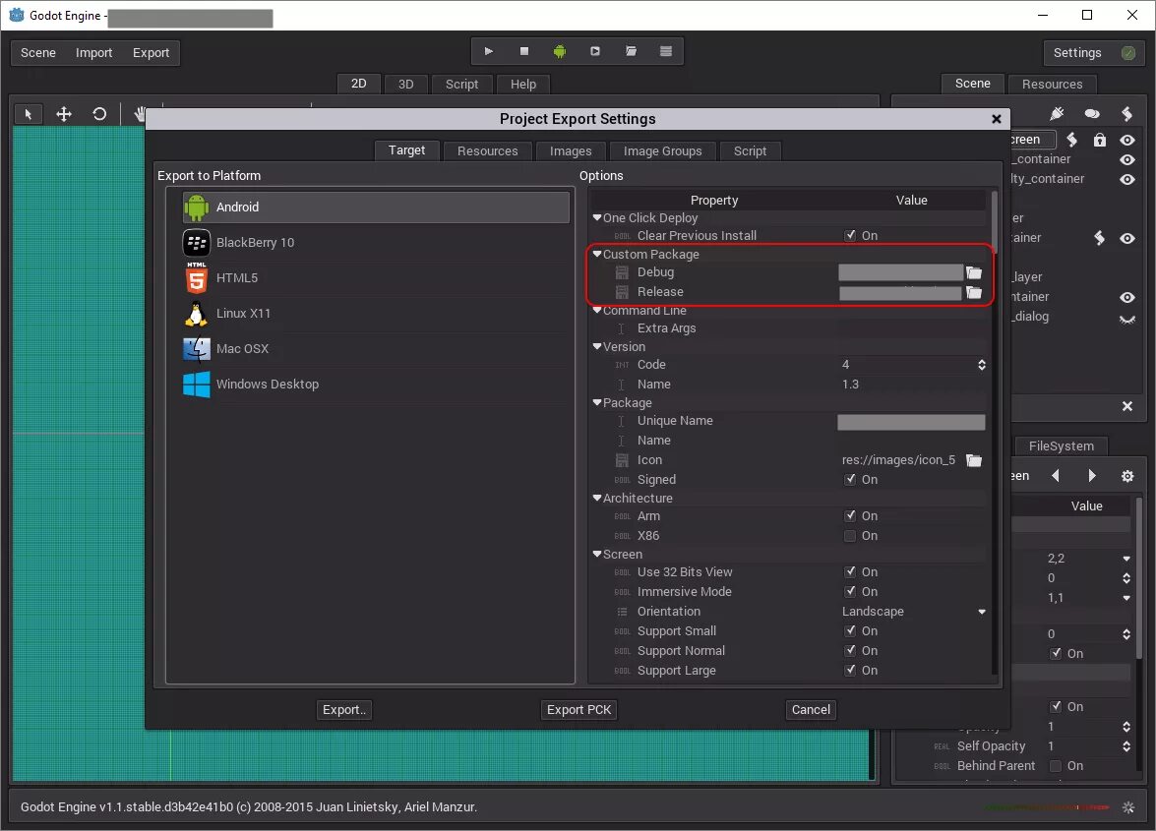This screenshot has width=1156, height=831.
Task: Play the edited scene icon
Action: pyautogui.click(x=595, y=51)
